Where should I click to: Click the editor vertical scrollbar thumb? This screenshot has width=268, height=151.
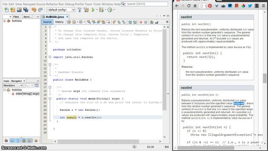165,69
